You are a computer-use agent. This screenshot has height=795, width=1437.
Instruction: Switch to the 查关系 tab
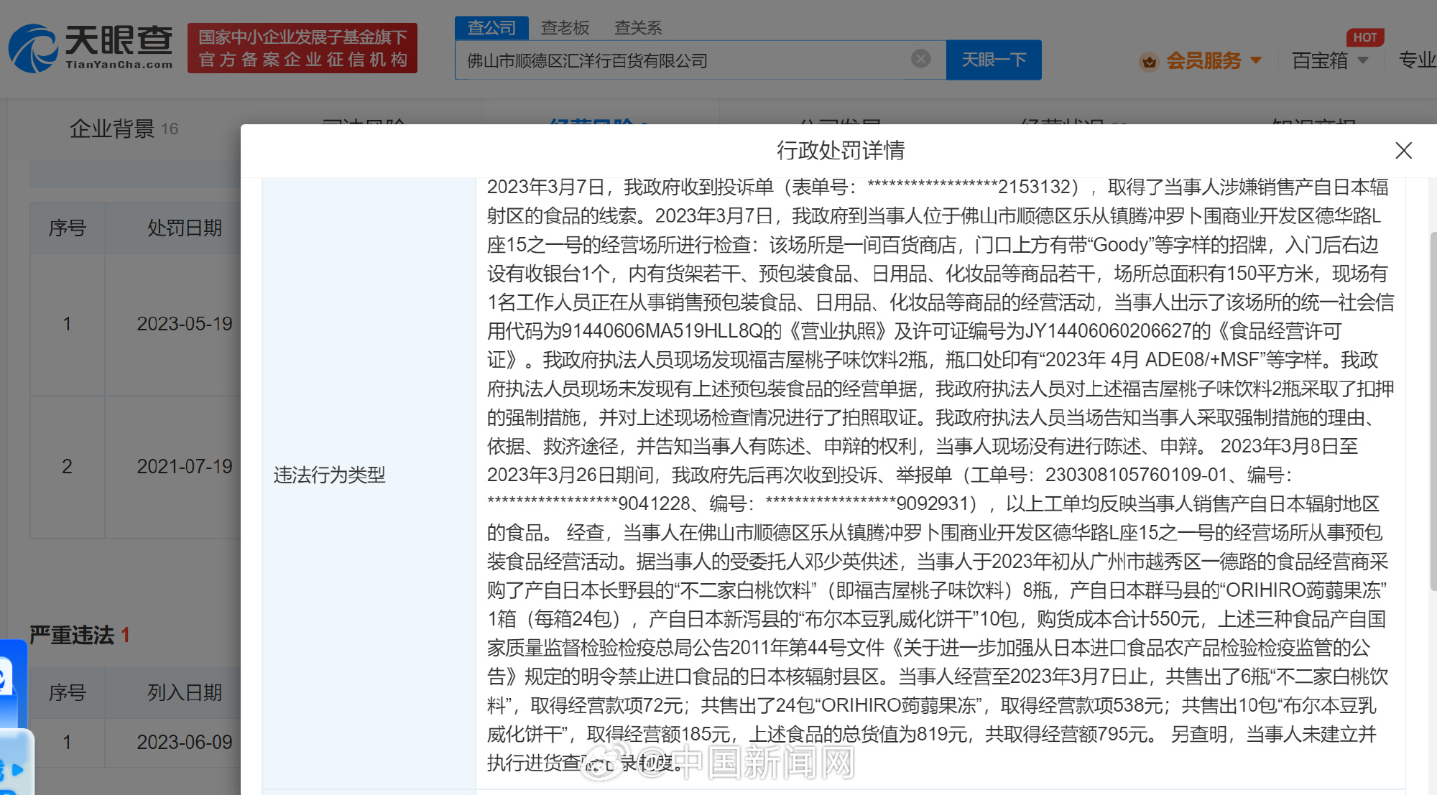(637, 28)
